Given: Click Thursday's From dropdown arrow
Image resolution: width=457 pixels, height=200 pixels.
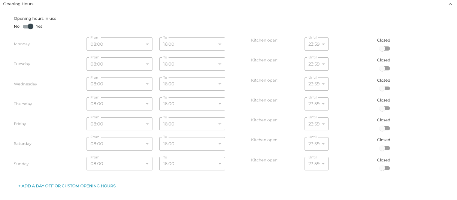Looking at the screenshot, I should (147, 104).
